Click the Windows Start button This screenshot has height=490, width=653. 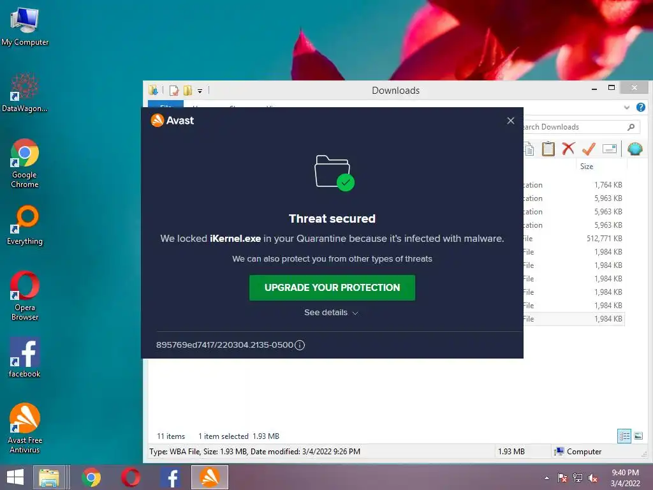[15, 477]
